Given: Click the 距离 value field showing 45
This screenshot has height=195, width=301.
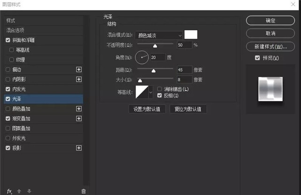Looking at the screenshot, I should click(x=184, y=70).
